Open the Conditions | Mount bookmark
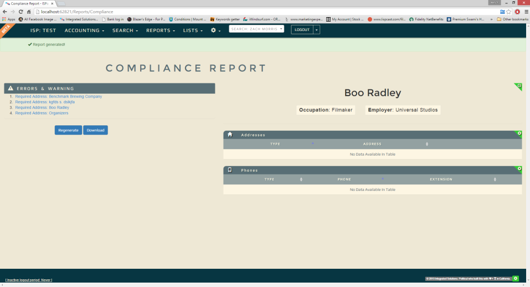 point(188,19)
